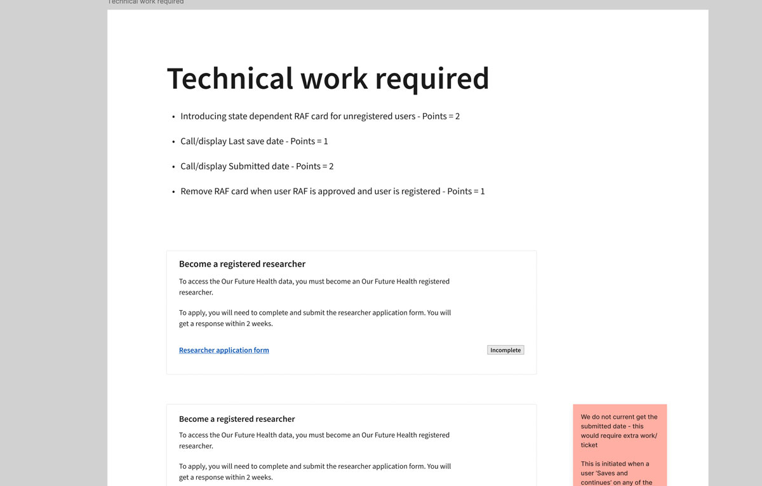Select the "Remove RAF card when user RAF is approved" bullet

pos(333,191)
